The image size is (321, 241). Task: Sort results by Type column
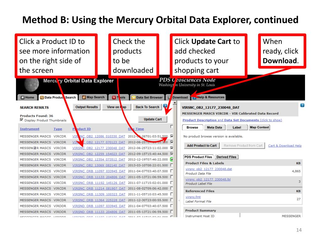tap(58, 129)
